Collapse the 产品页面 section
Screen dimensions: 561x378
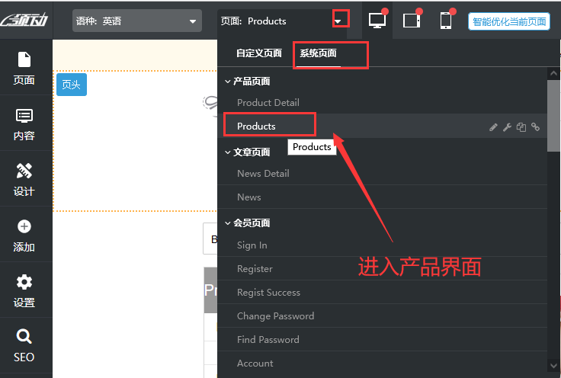pyautogui.click(x=228, y=82)
